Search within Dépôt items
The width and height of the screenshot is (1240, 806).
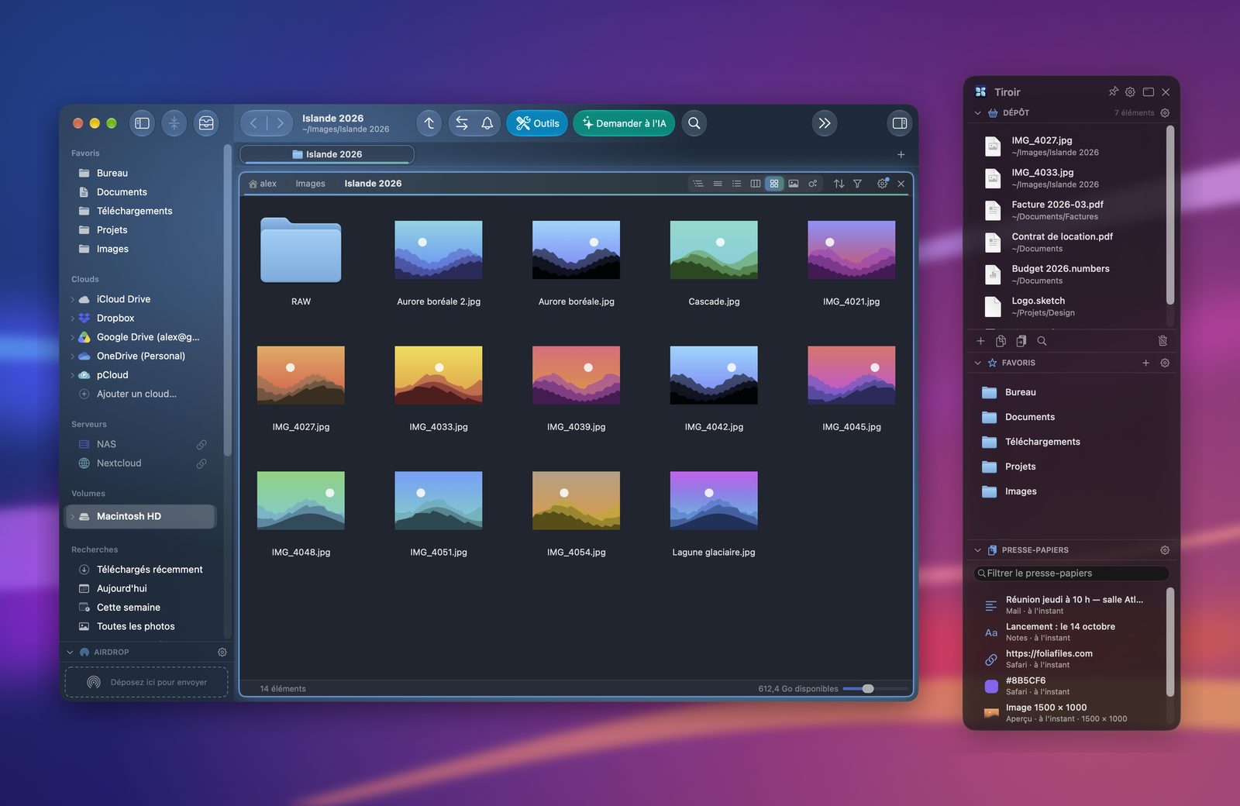click(x=1042, y=341)
